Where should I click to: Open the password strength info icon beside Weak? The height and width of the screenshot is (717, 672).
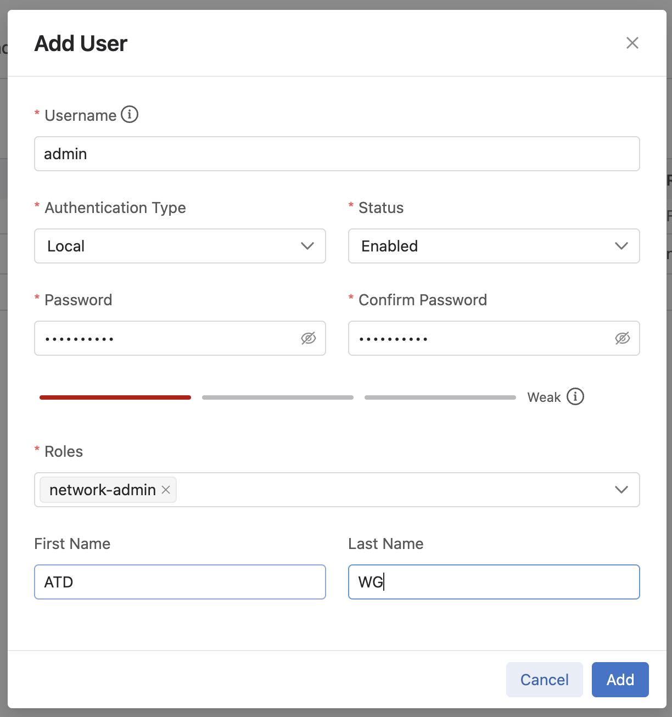575,396
